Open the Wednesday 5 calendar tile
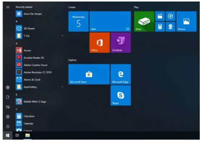The image size is (201, 143). [x=78, y=21]
